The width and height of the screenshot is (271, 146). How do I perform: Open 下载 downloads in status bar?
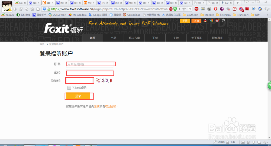[x=231, y=142]
